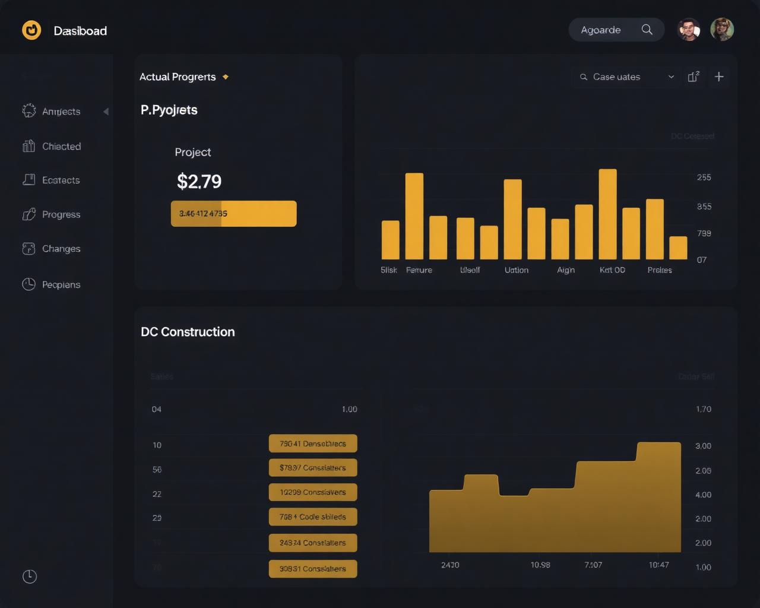Click the 2470 area chart axis label
The height and width of the screenshot is (608, 760).
pos(450,565)
